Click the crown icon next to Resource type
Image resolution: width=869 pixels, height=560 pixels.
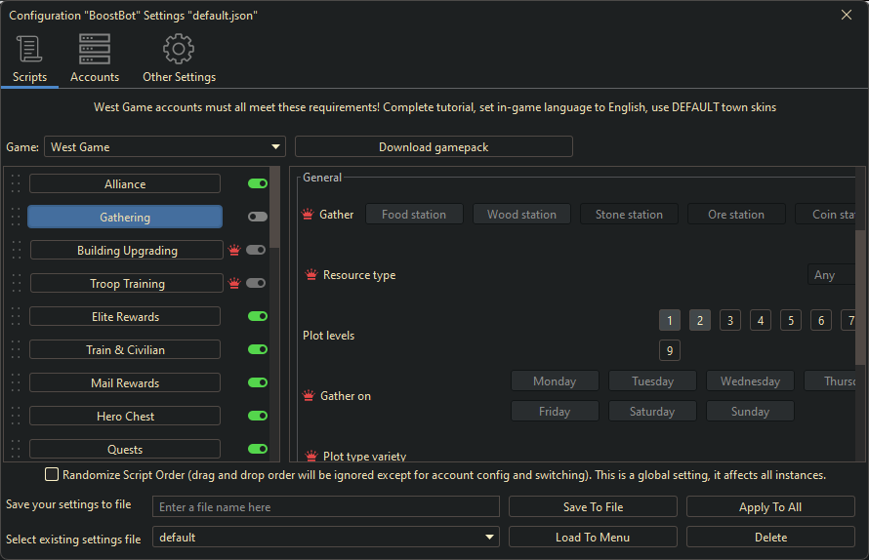[x=311, y=275]
